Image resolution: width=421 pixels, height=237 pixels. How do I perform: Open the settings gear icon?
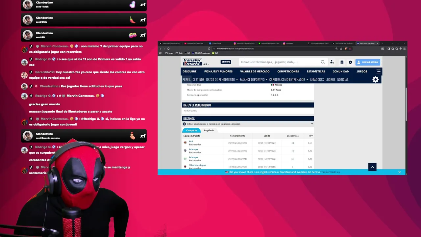(376, 79)
